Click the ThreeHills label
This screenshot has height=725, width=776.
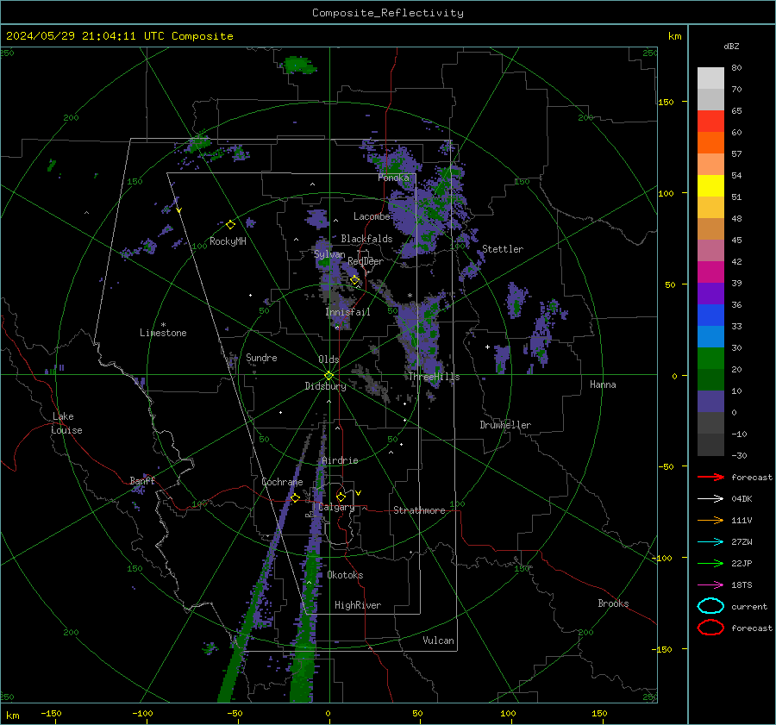(x=434, y=377)
